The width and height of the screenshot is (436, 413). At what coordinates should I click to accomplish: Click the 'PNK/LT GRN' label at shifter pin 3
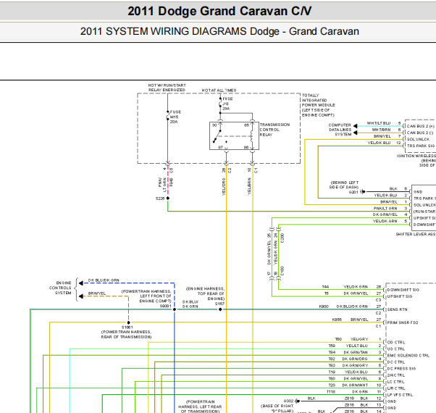(385, 208)
